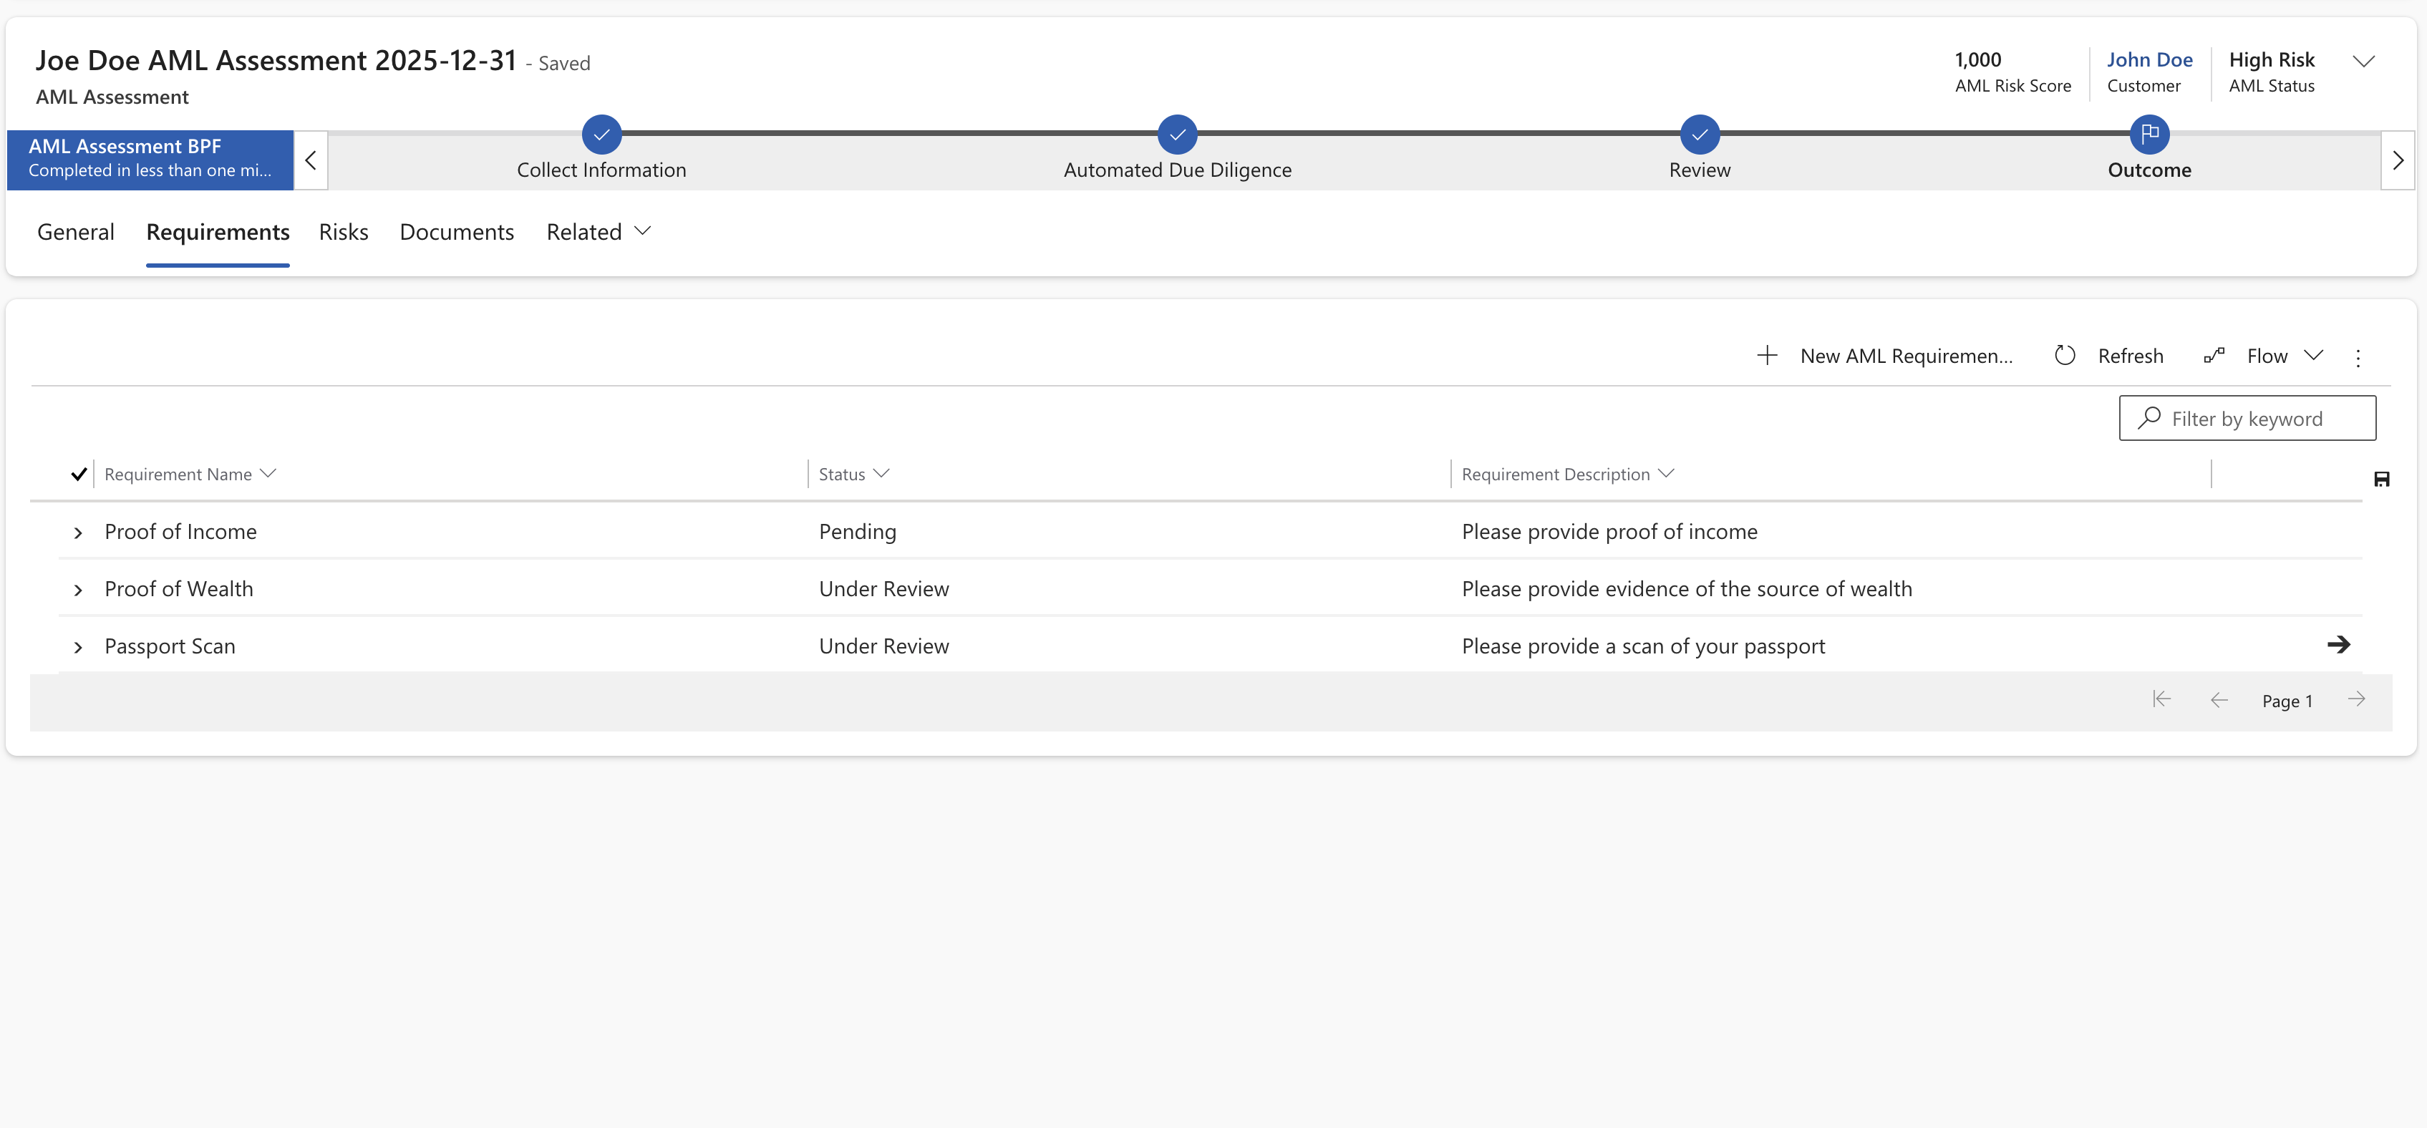Click the Filter by keyword field
Image resolution: width=2427 pixels, height=1128 pixels.
2247,417
